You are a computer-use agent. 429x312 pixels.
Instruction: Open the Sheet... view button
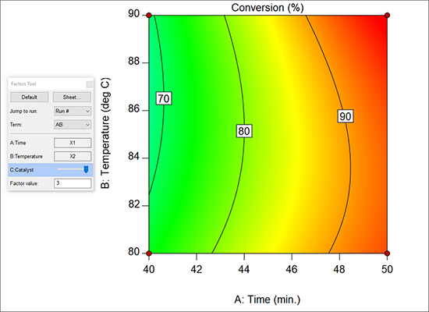72,97
